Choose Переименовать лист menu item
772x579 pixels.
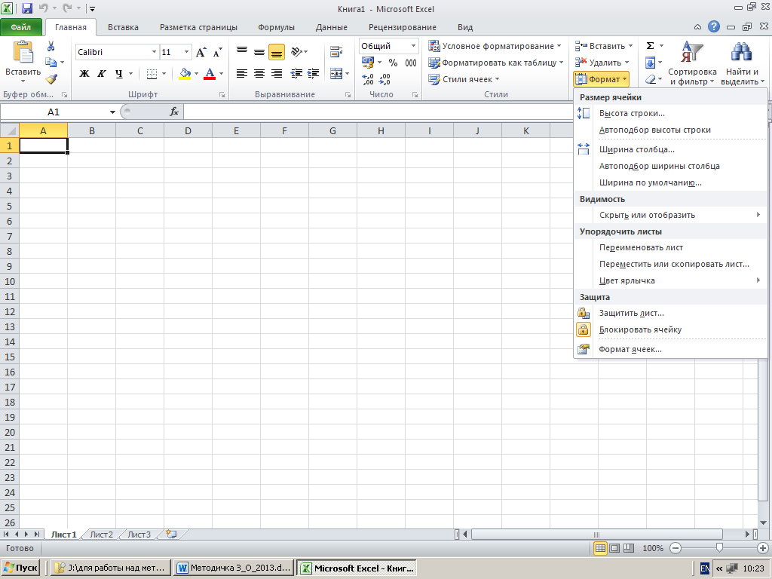tap(670, 247)
